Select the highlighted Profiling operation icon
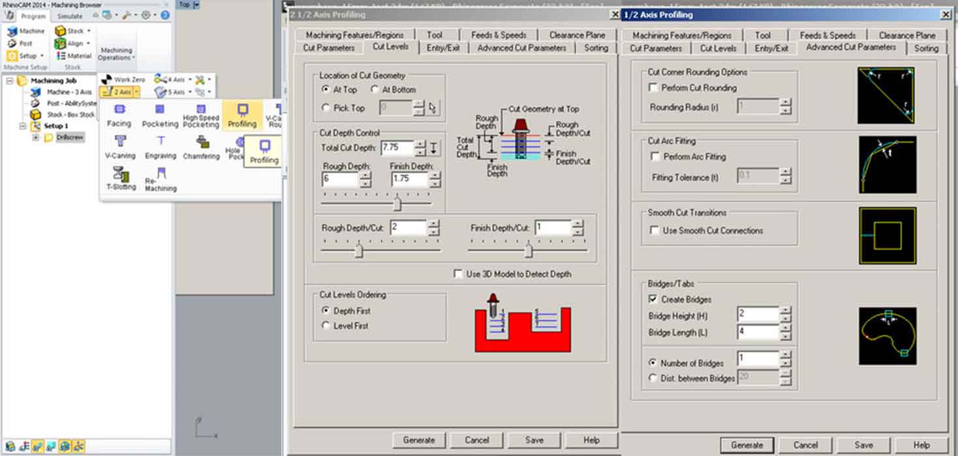Screen dimensions: 958x456 pyautogui.click(x=243, y=109)
